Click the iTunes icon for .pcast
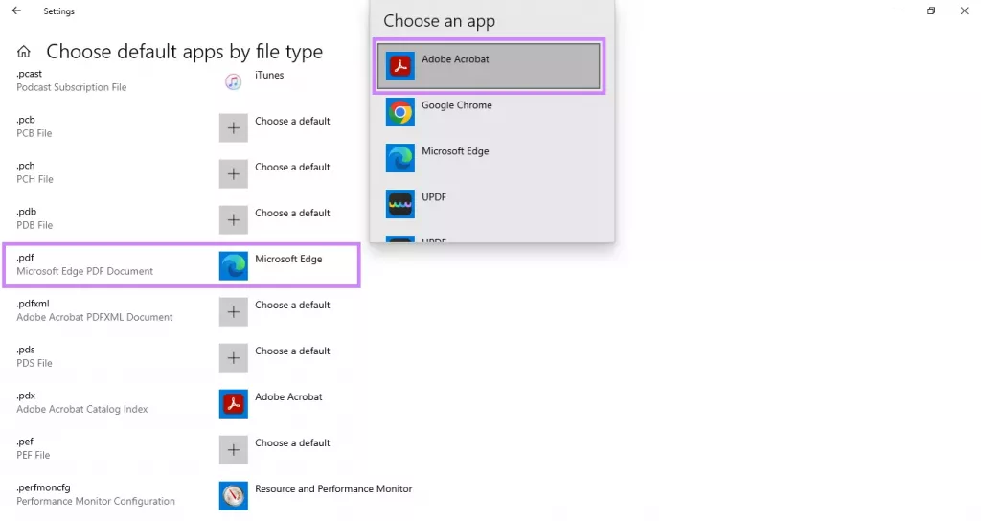The image size is (981, 521). 234,82
